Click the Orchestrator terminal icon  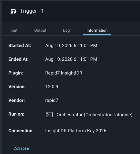click(49, 115)
